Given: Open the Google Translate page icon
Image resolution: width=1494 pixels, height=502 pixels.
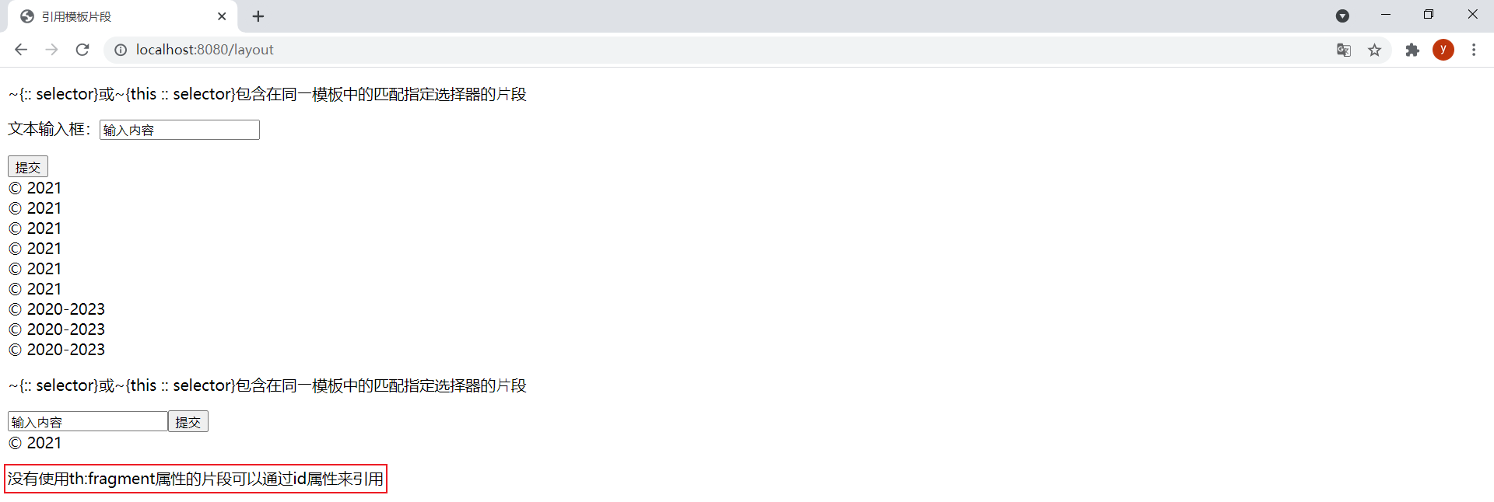Looking at the screenshot, I should [1344, 50].
